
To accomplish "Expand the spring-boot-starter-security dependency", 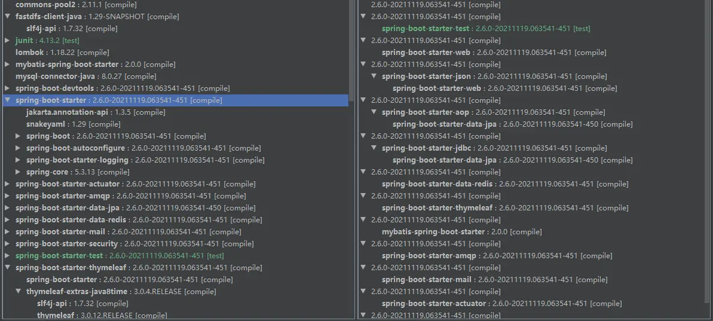I will click(x=7, y=244).
